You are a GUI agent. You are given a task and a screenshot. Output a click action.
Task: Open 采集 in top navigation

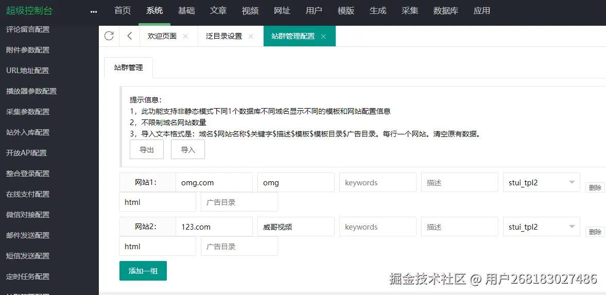tap(410, 11)
